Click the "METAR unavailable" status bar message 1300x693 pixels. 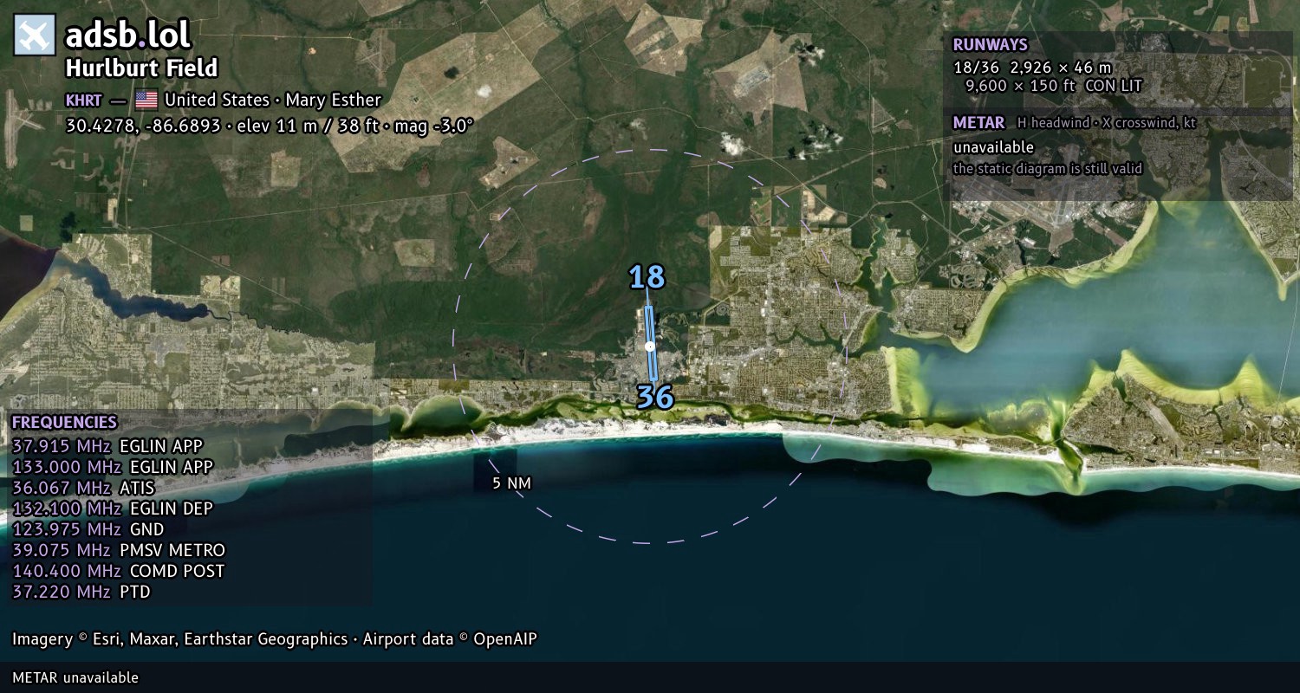coord(75,677)
